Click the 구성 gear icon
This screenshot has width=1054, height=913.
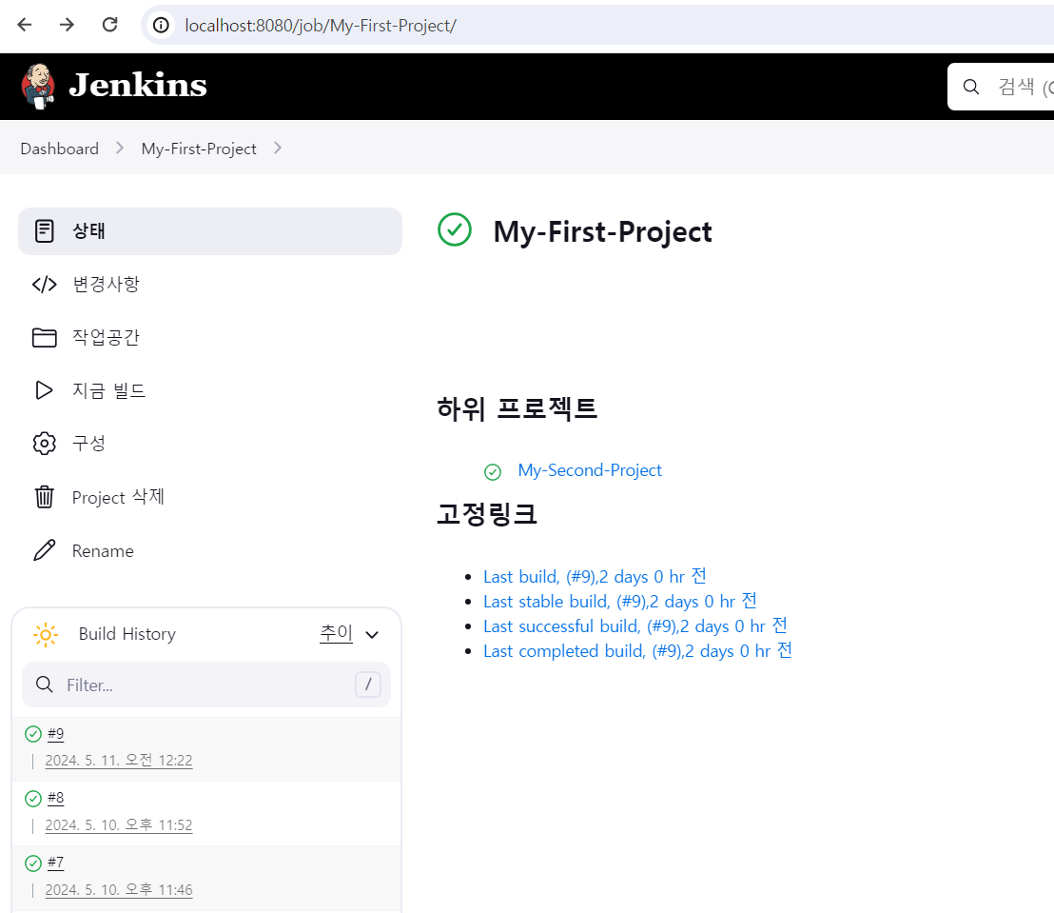tap(45, 444)
